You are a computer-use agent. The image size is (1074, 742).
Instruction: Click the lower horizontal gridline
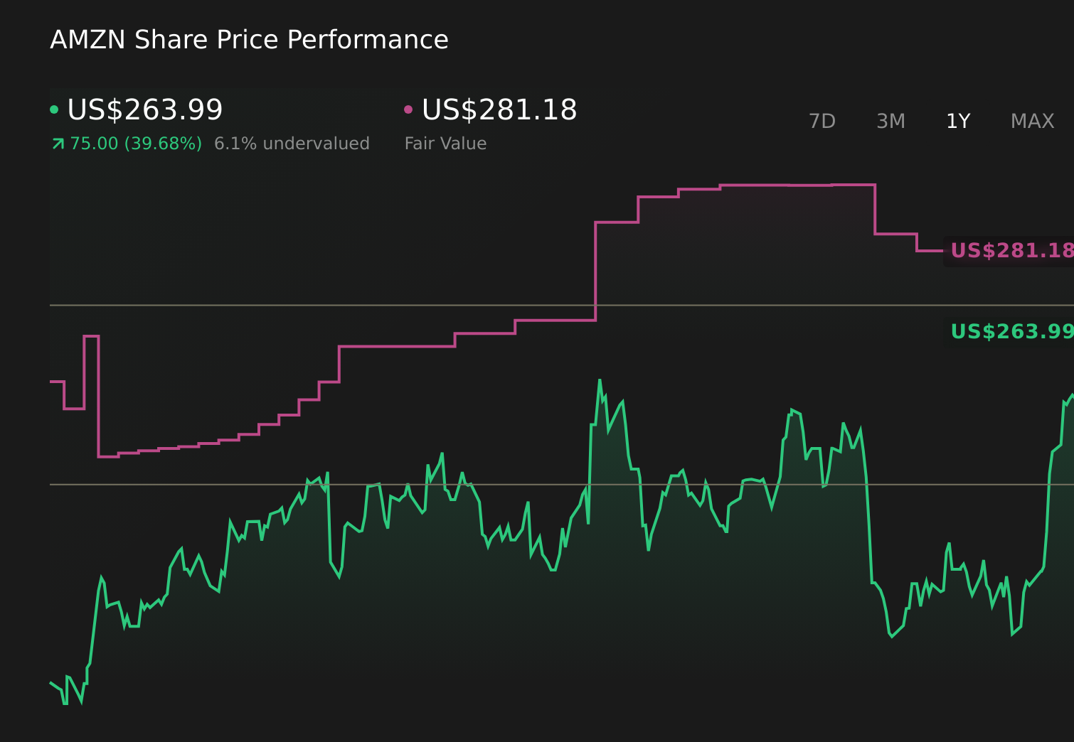click(213, 484)
